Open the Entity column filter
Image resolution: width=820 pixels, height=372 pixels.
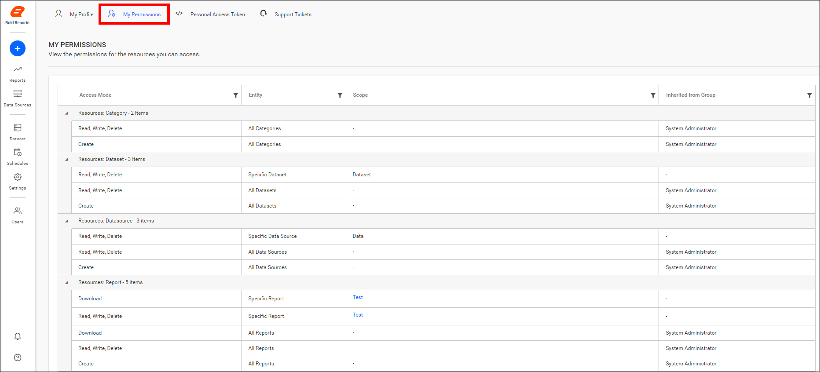pyautogui.click(x=340, y=95)
